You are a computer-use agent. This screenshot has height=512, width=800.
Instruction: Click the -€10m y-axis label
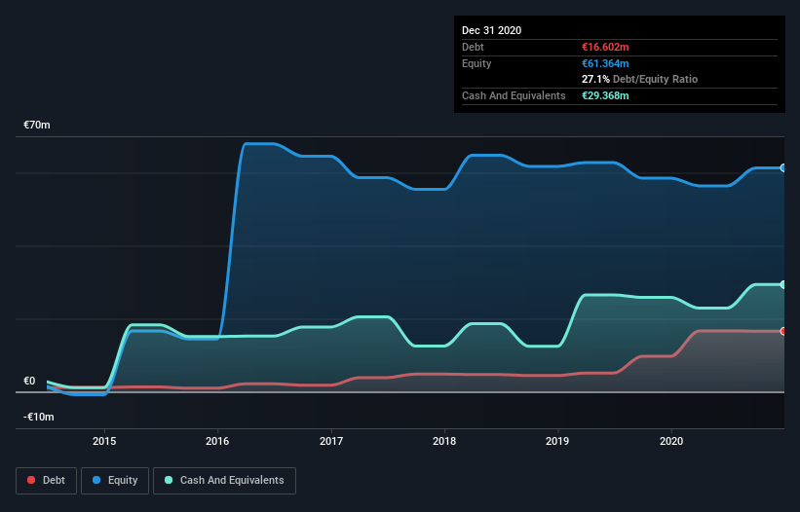click(39, 417)
